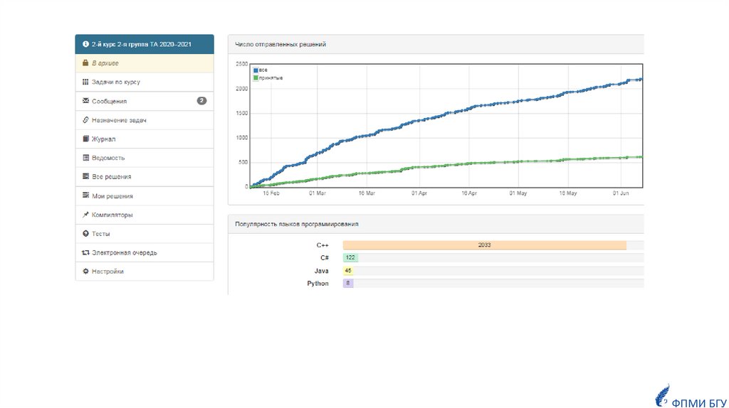The width and height of the screenshot is (729, 408).
Task: Click the pin icon for 'Компиляторы'
Action: 85,215
